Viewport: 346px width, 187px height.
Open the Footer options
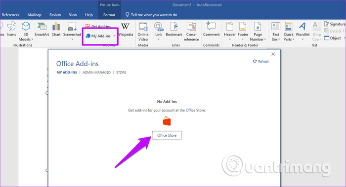click(x=243, y=31)
